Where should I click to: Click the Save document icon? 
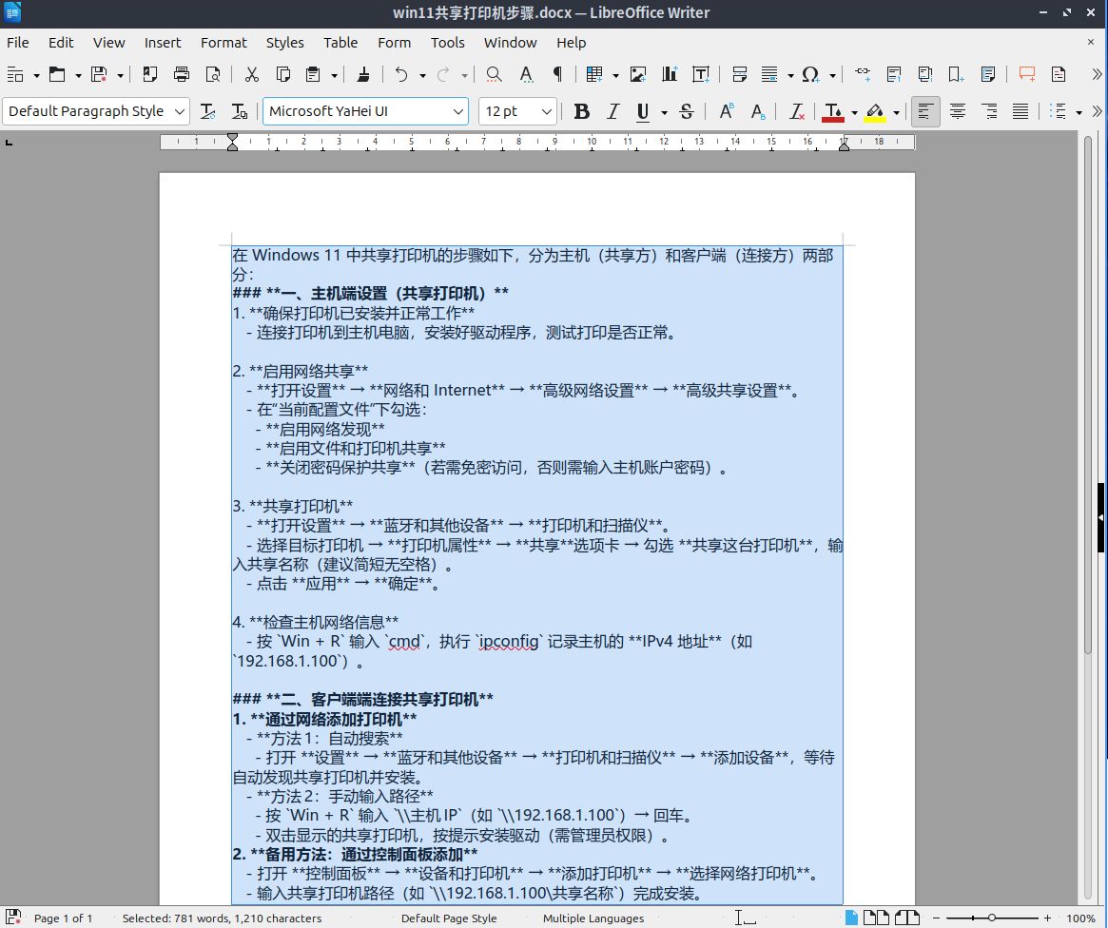tap(99, 74)
